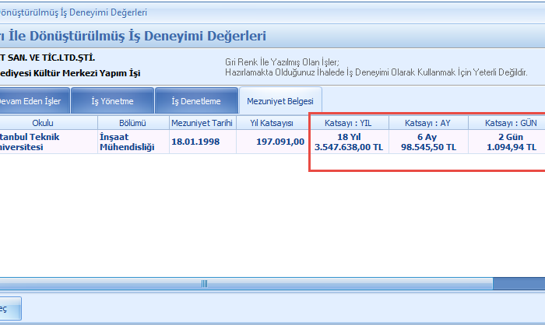Click the İnşaat Mühendisliği department cell
Screen dimensions: 545x326
132,142
